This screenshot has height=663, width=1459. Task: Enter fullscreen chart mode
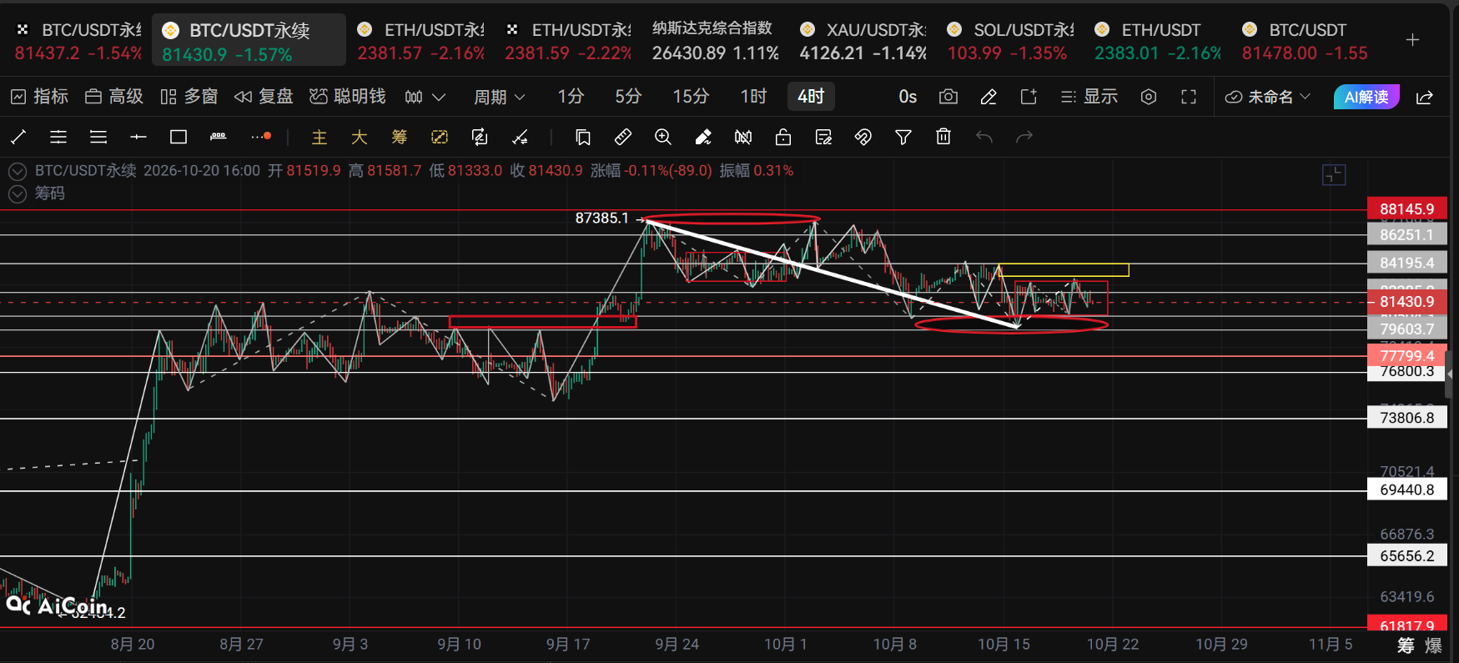pos(1189,97)
